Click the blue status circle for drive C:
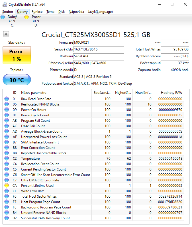The width and height of the screenshot is (192, 227). point(3,17)
